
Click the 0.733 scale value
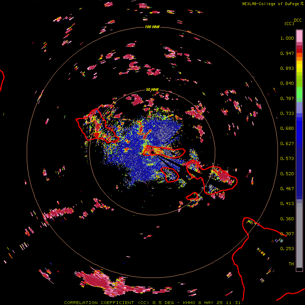click(x=287, y=114)
